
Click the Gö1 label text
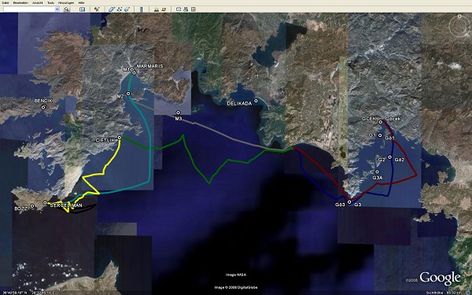point(389,138)
